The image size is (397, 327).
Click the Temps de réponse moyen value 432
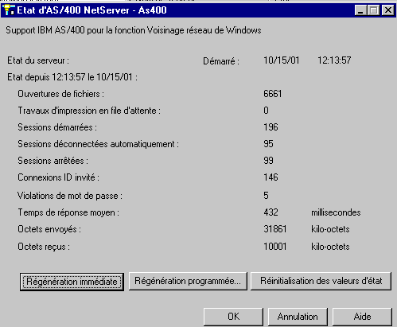click(x=271, y=212)
